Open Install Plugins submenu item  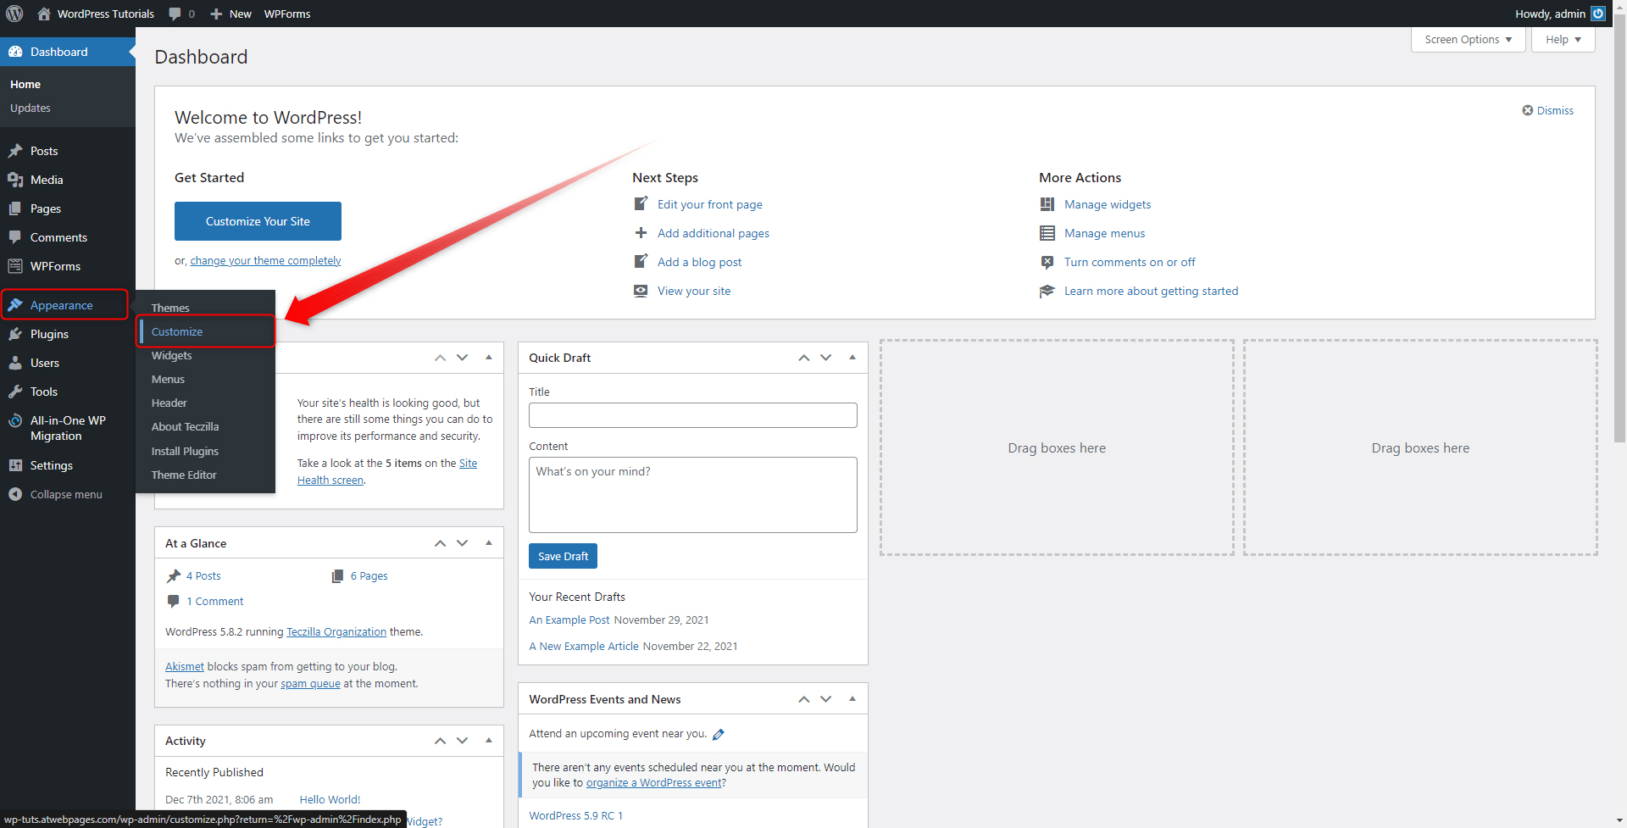206,451
